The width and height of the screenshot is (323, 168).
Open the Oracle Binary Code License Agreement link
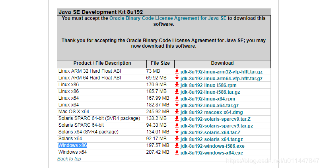coord(168,18)
